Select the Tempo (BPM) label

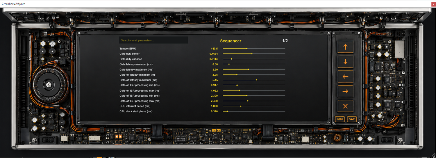128,49
